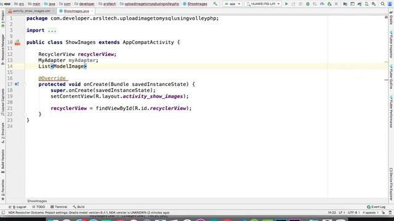Toggle the Flutter Performance panel

(x=391, y=111)
